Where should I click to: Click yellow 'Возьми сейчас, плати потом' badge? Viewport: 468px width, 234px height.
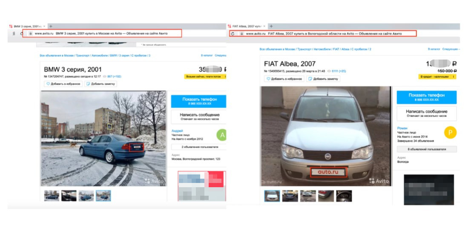point(205,77)
